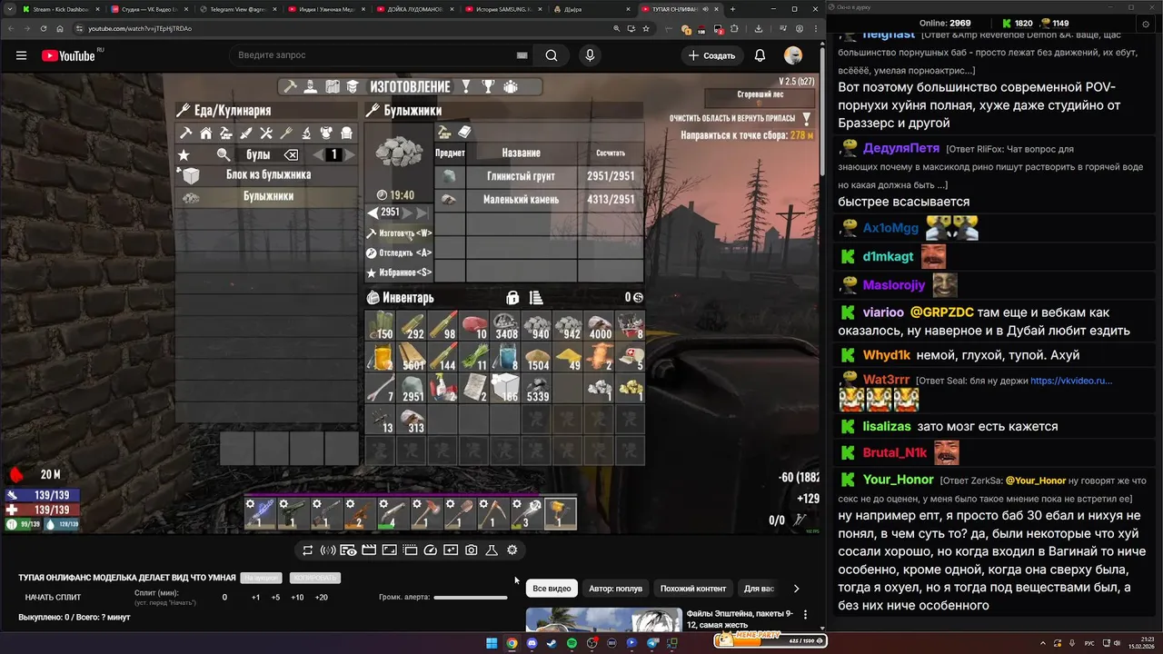This screenshot has width=1163, height=654.
Task: Open the YouTube account avatar menu
Action: [x=793, y=55]
